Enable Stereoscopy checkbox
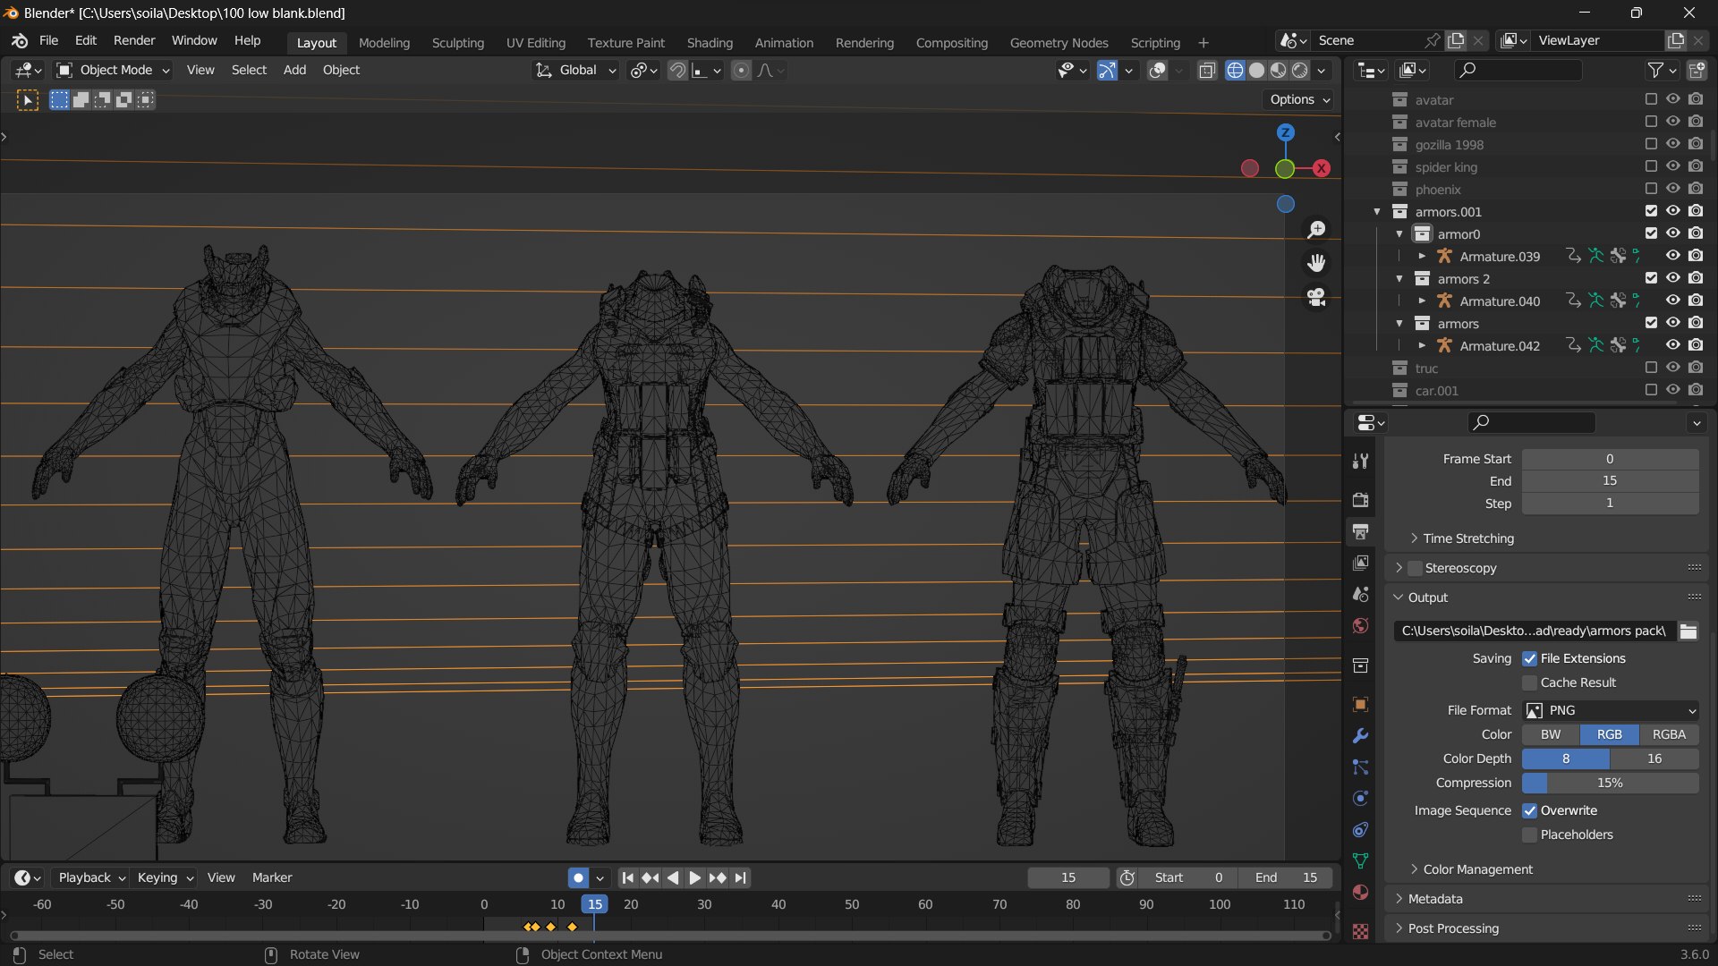Screen dimensions: 1718x966 [1415, 568]
